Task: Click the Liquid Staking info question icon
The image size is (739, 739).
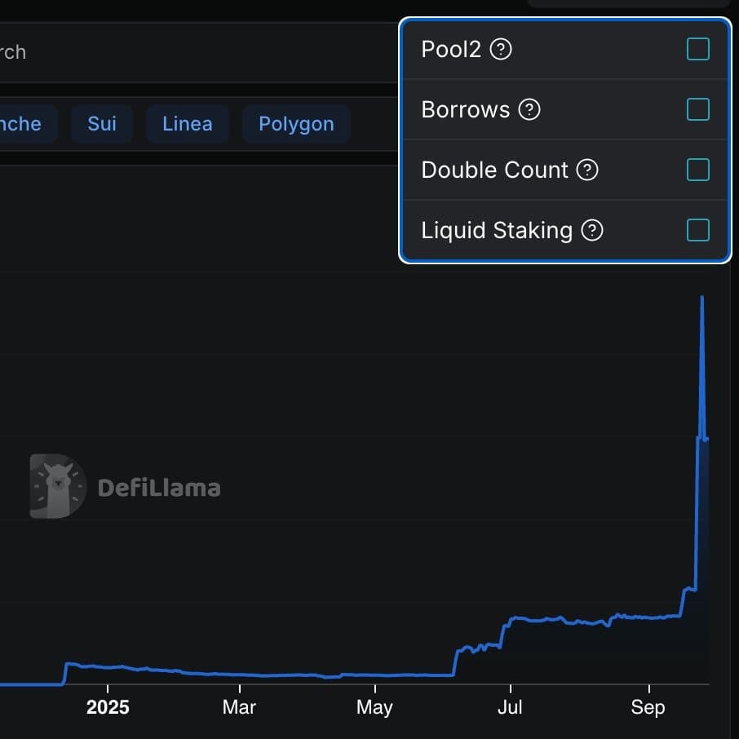Action: (591, 231)
